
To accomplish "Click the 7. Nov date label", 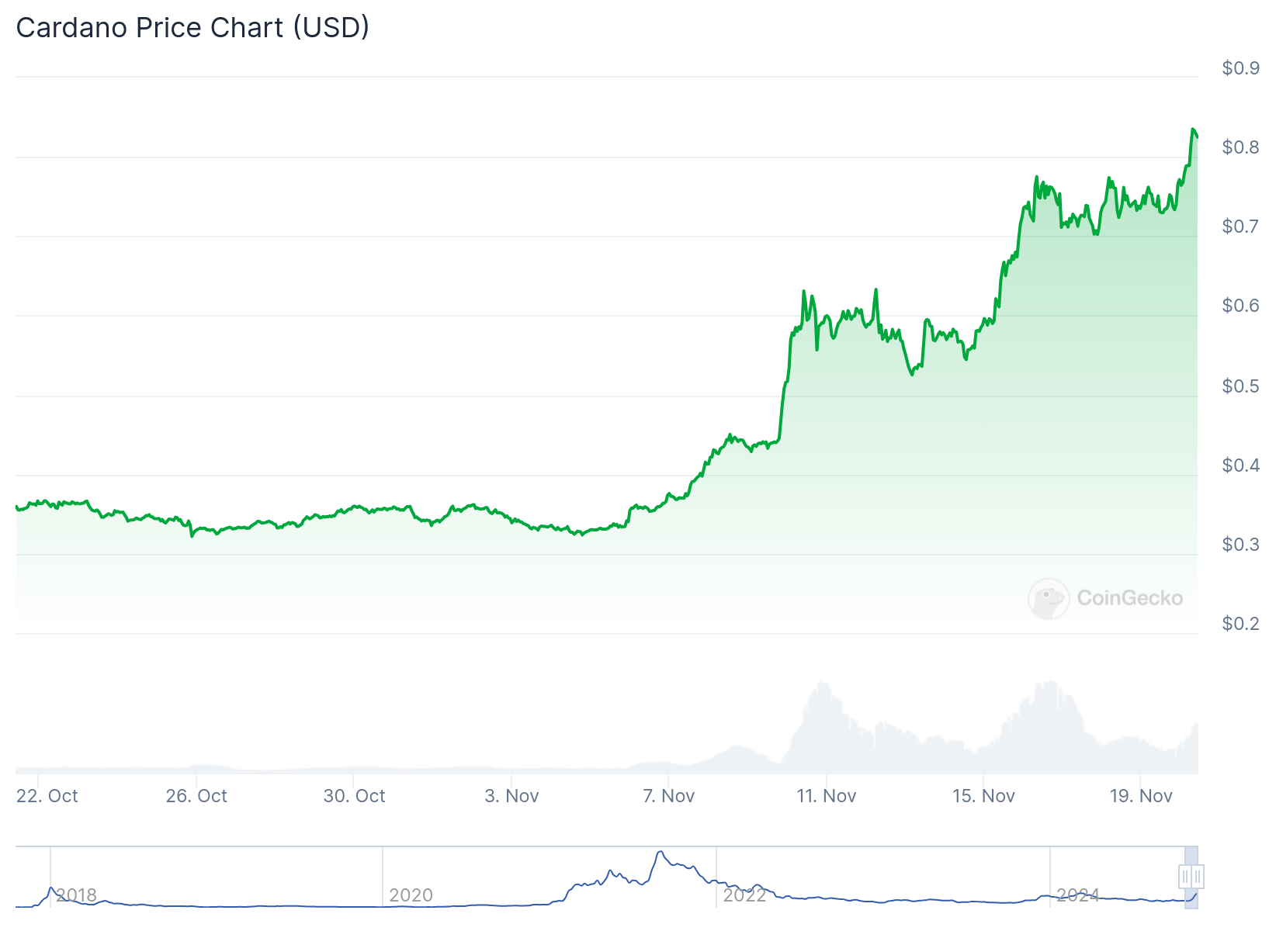I will pyautogui.click(x=668, y=796).
